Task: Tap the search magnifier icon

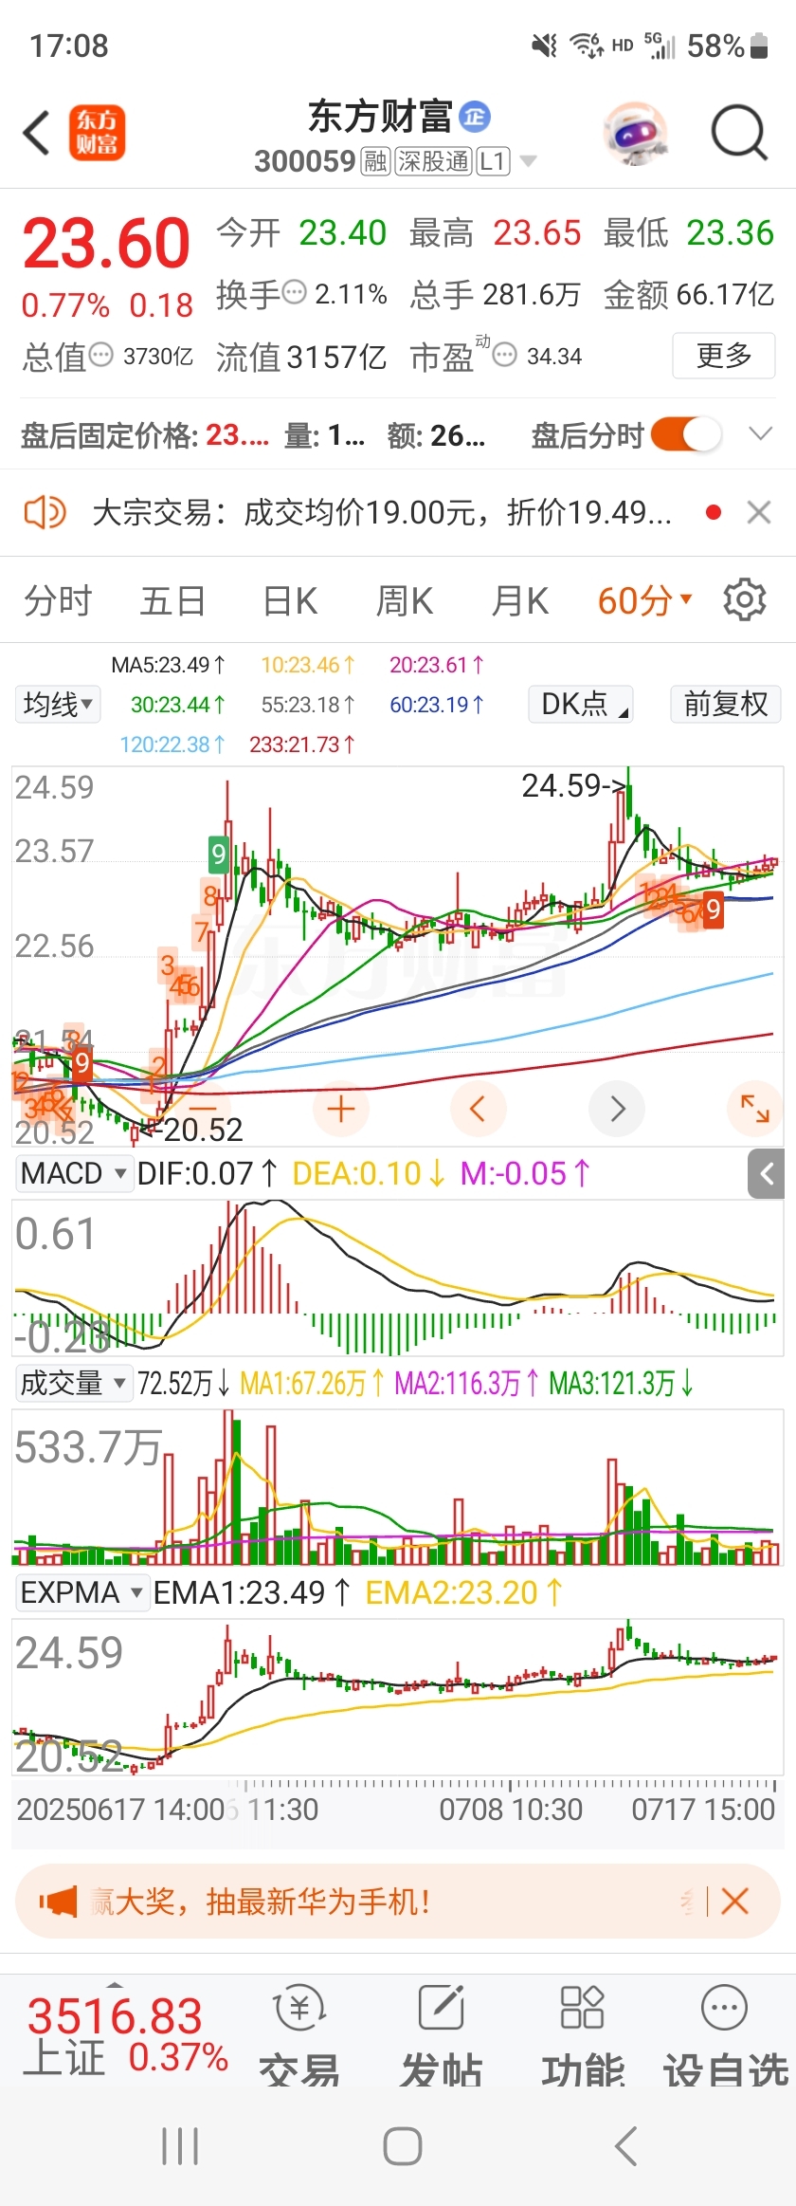Action: point(738,132)
